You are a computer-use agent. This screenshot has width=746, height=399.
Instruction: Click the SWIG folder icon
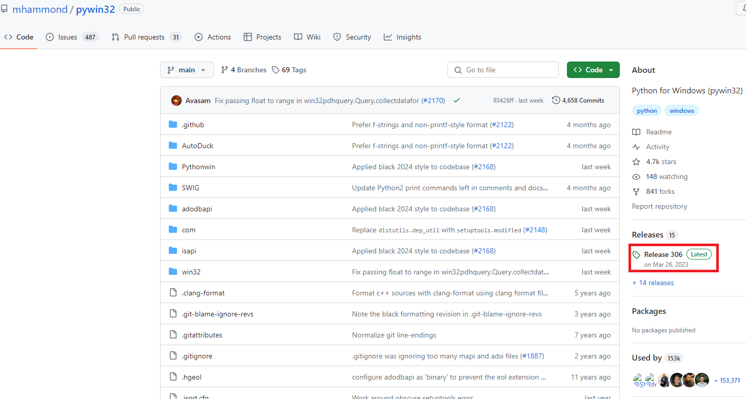tap(173, 188)
